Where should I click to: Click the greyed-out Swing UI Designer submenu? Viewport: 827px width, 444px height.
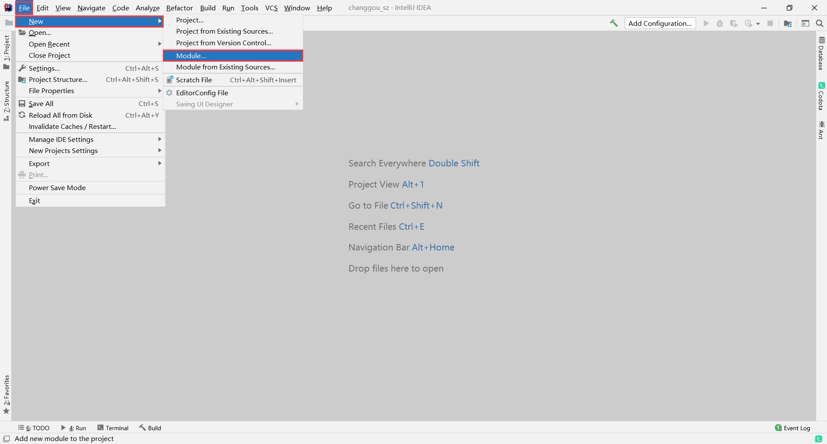coord(233,104)
